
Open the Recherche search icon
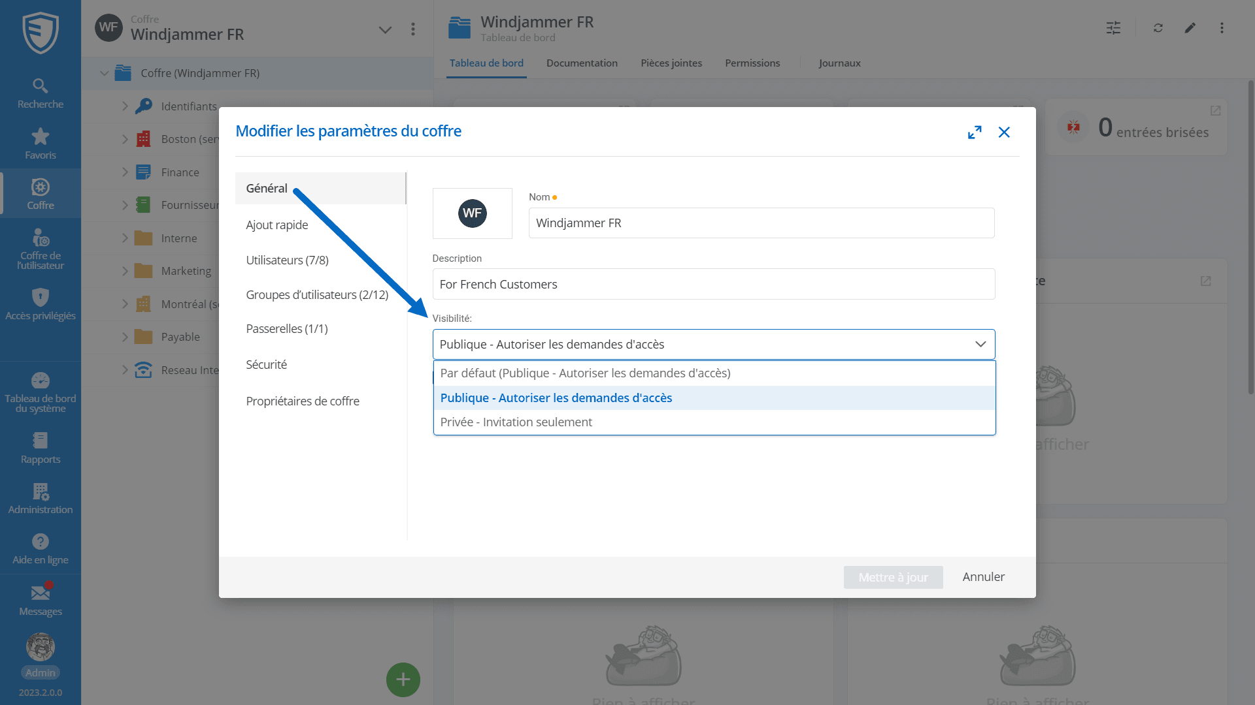[40, 86]
